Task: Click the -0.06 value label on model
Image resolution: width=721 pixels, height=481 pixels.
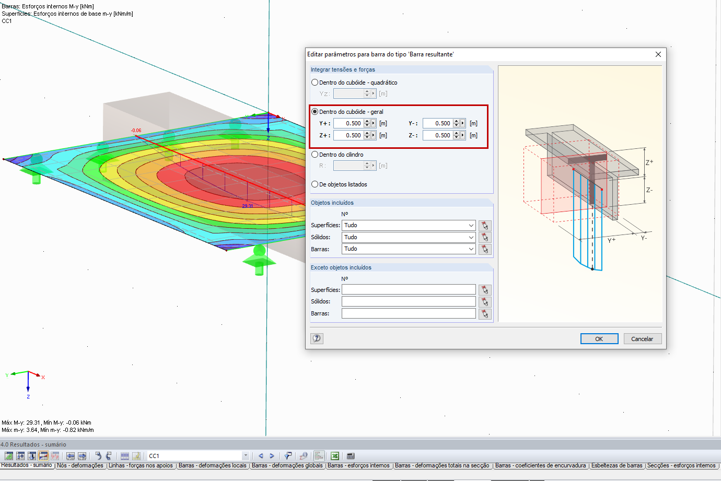Action: point(136,131)
